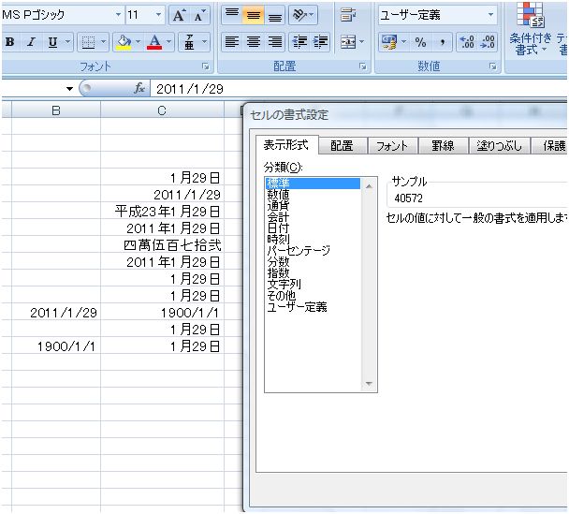Increase decimal places

point(467,42)
